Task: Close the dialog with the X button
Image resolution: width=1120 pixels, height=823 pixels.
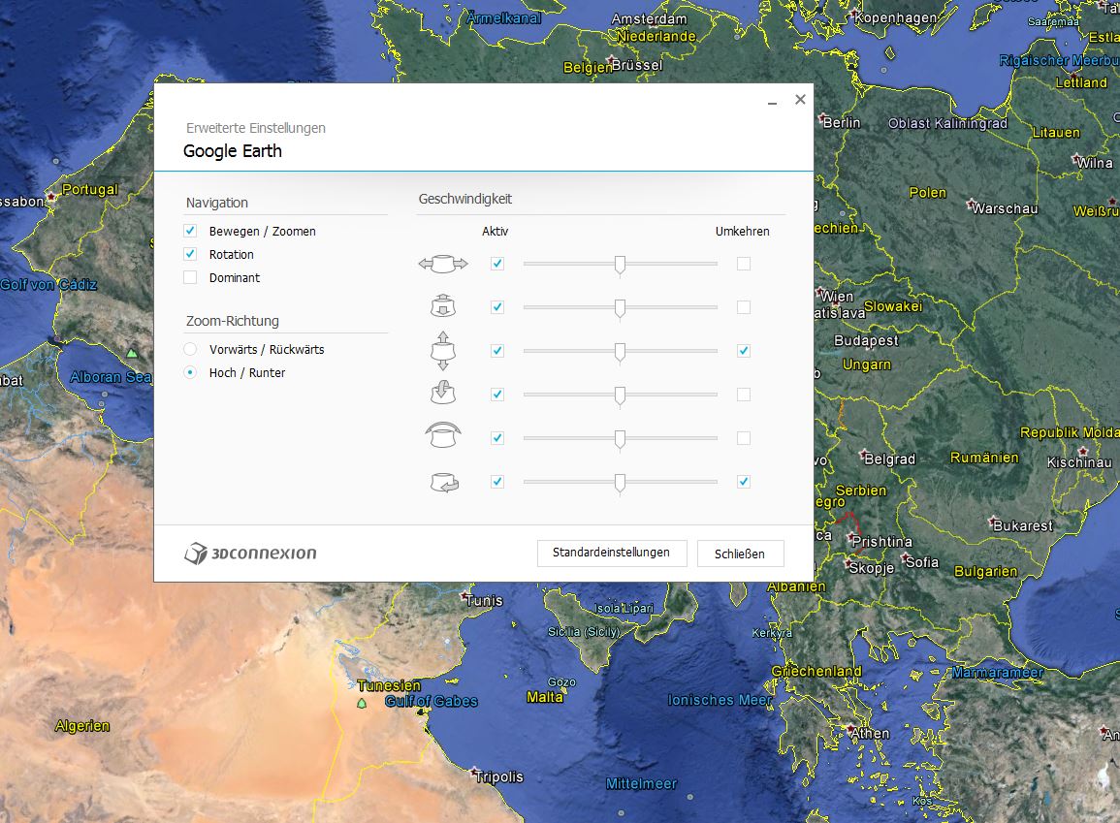Action: [x=800, y=99]
